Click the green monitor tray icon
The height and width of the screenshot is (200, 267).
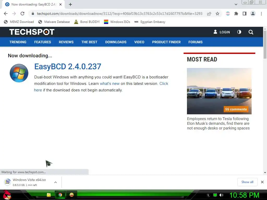coord(215,195)
